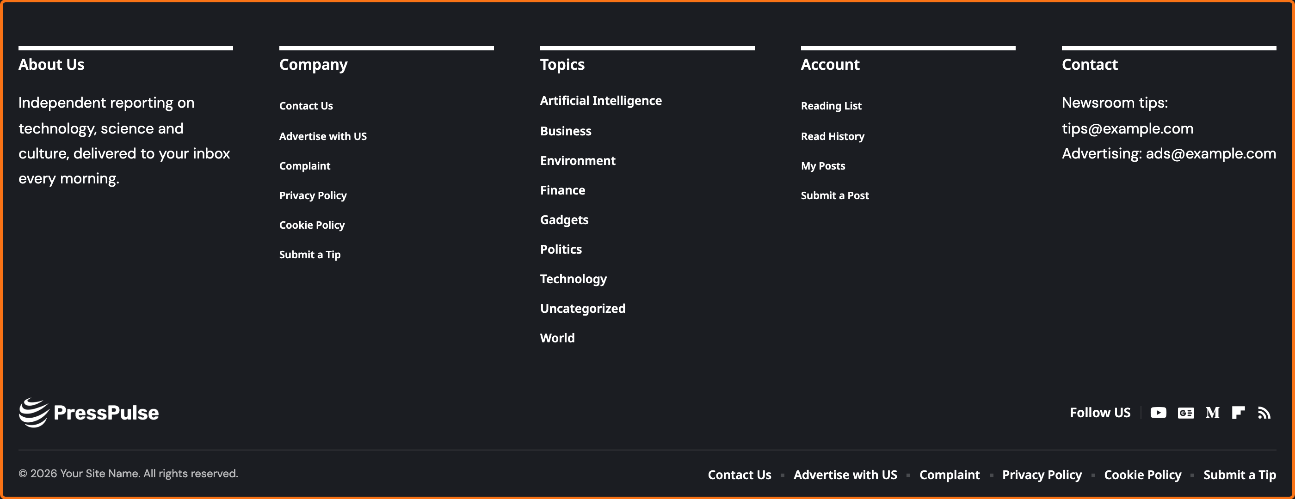Click the Topics column heading
This screenshot has height=499, width=1295.
pos(562,65)
